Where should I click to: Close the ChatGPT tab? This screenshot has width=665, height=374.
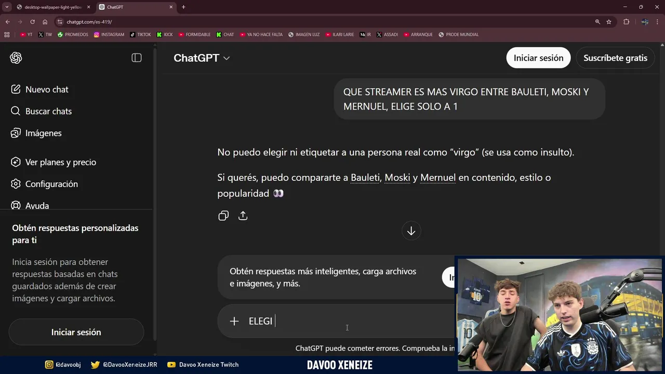point(171,7)
